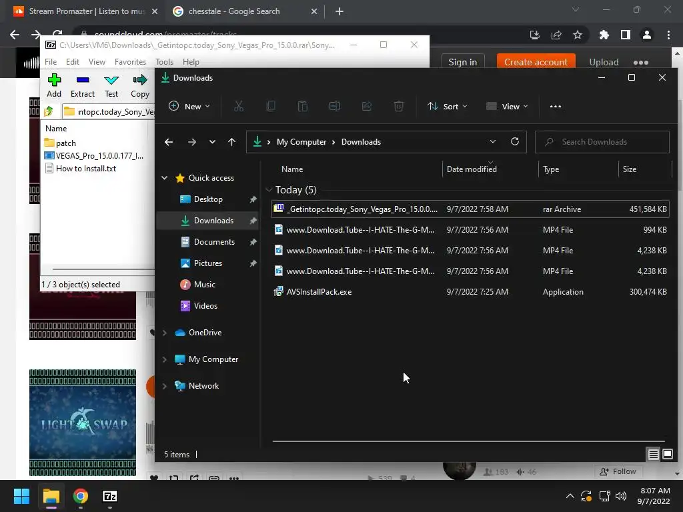Click the Sign in button on SoundCloud
Viewport: 683px width, 512px height.
pos(463,62)
